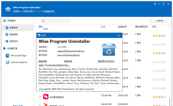This screenshot has height=106, width=173.
Task: Close the 关于 about dialog
Action: 119,36
